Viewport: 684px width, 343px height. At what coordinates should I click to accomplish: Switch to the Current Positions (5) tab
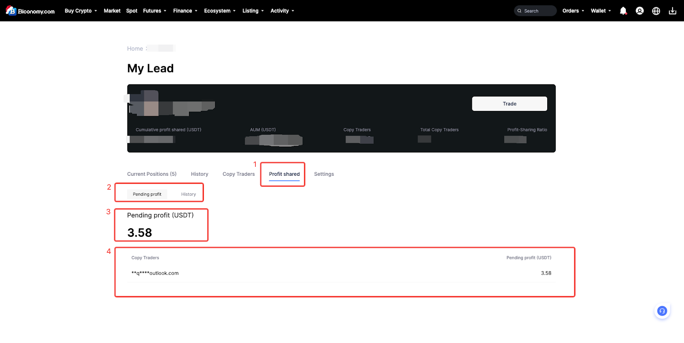click(x=152, y=174)
